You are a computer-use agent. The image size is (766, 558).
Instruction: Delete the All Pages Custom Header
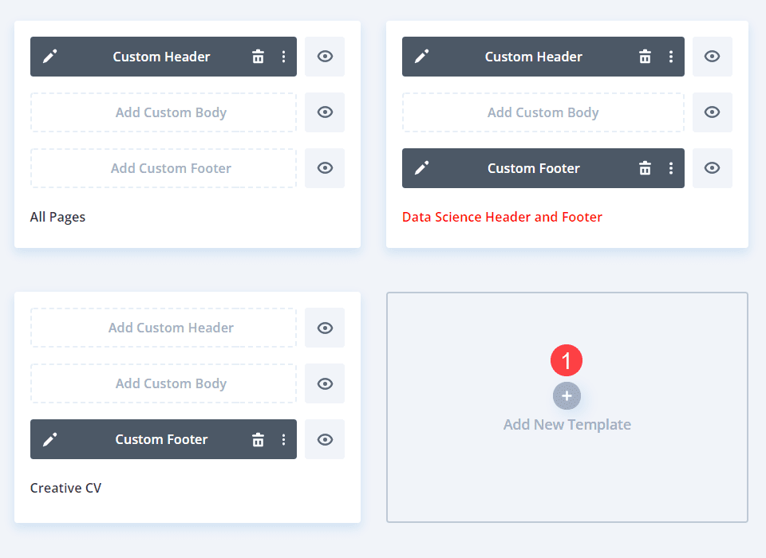tap(258, 57)
